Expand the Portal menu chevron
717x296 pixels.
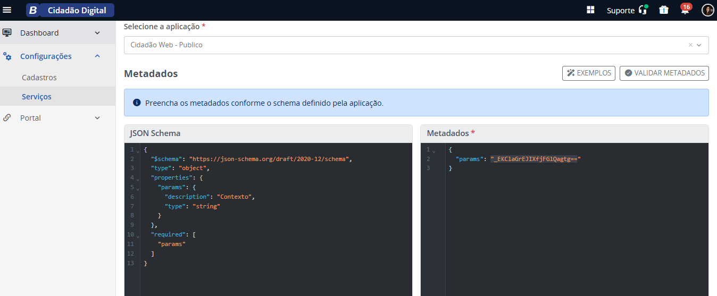[x=97, y=118]
